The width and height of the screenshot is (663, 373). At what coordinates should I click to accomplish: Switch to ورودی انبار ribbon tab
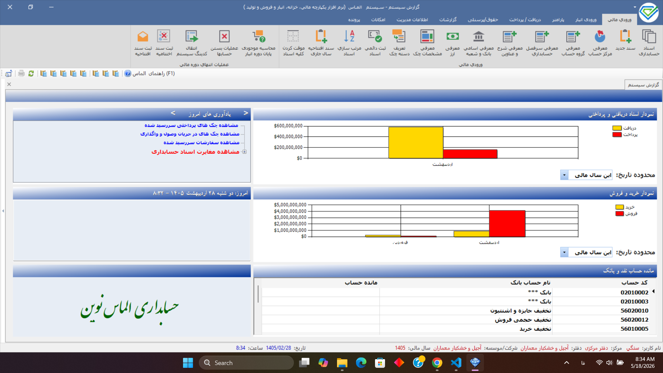coord(586,20)
